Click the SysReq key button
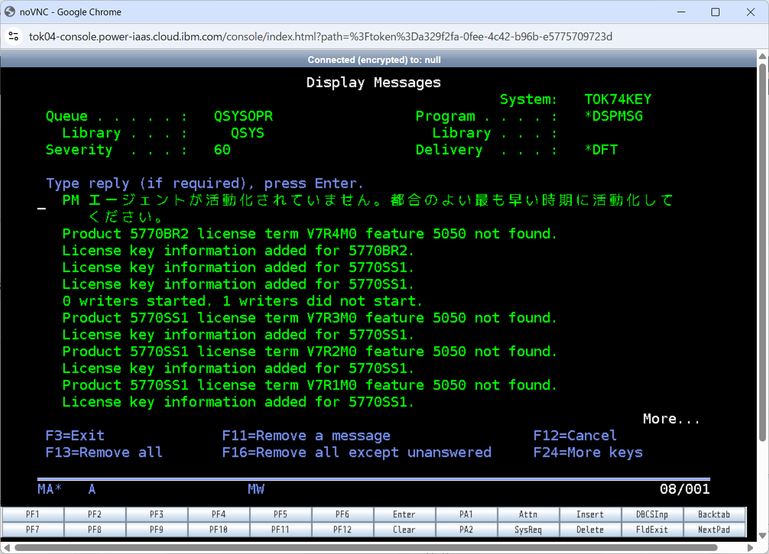The height and width of the screenshot is (554, 769). pos(528,530)
